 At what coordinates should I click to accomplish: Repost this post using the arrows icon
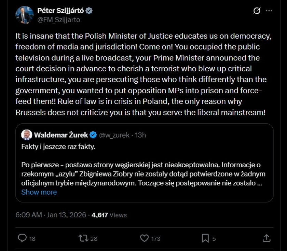click(83, 238)
